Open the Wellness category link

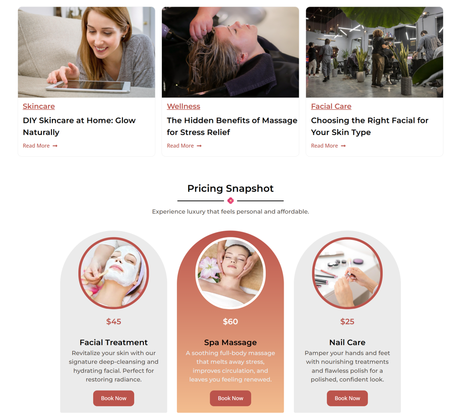pos(183,106)
